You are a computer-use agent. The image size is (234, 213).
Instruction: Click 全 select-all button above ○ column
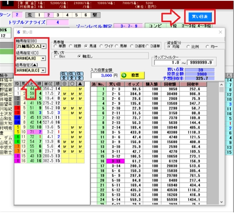click(71, 78)
